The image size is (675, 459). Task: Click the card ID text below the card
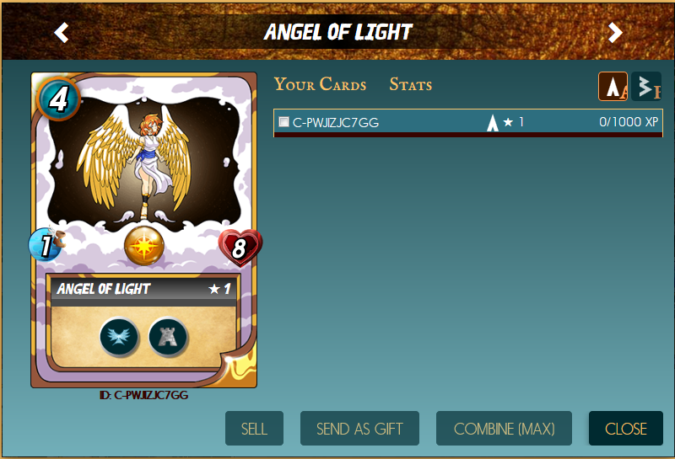[x=143, y=395]
